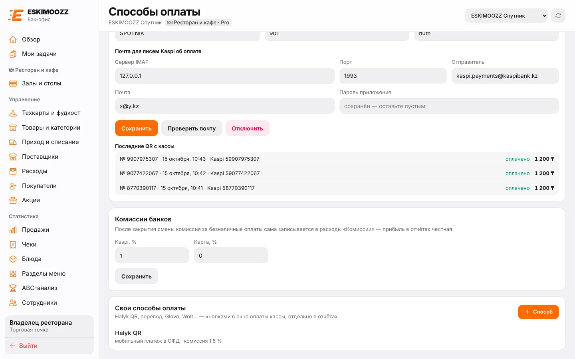Image resolution: width=575 pixels, height=359 pixels.
Task: Edit the Kaspi, % commission field
Action: point(152,255)
